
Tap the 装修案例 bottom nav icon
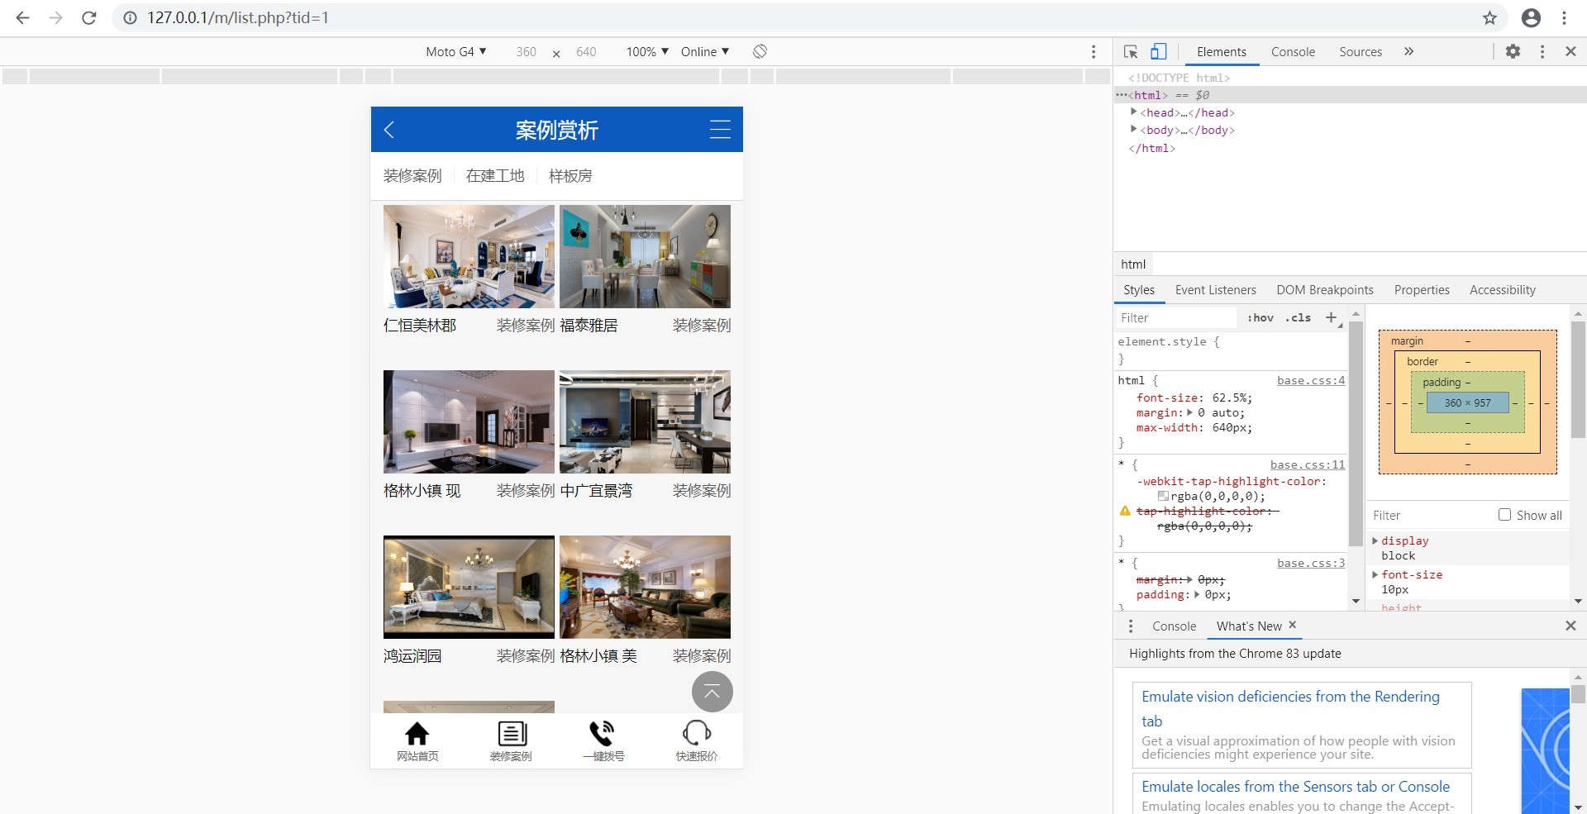click(x=512, y=733)
